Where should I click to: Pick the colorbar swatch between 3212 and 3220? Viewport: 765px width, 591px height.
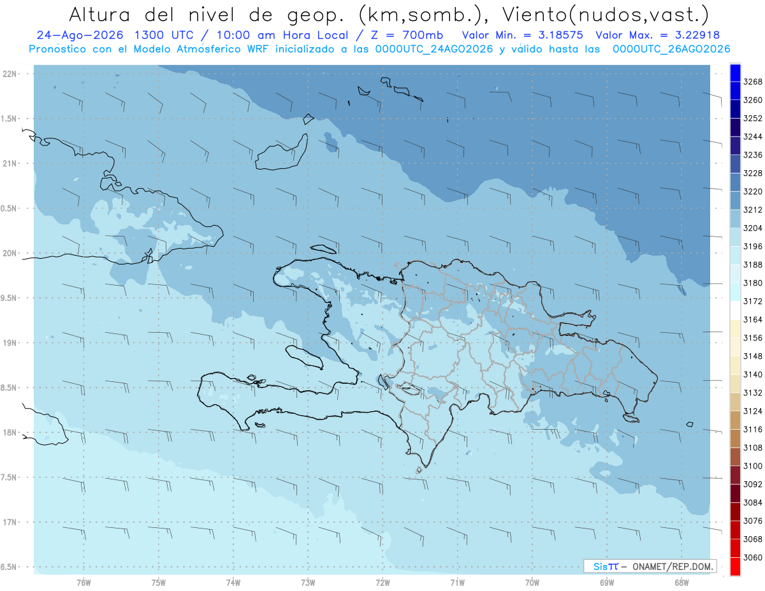(735, 201)
